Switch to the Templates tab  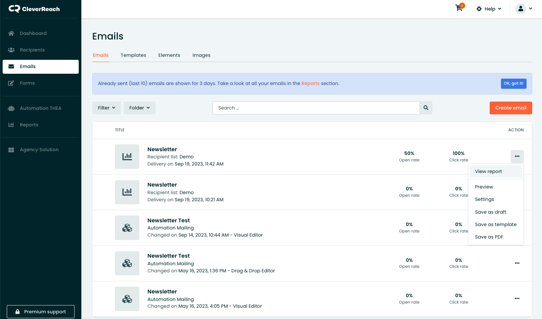tap(133, 55)
